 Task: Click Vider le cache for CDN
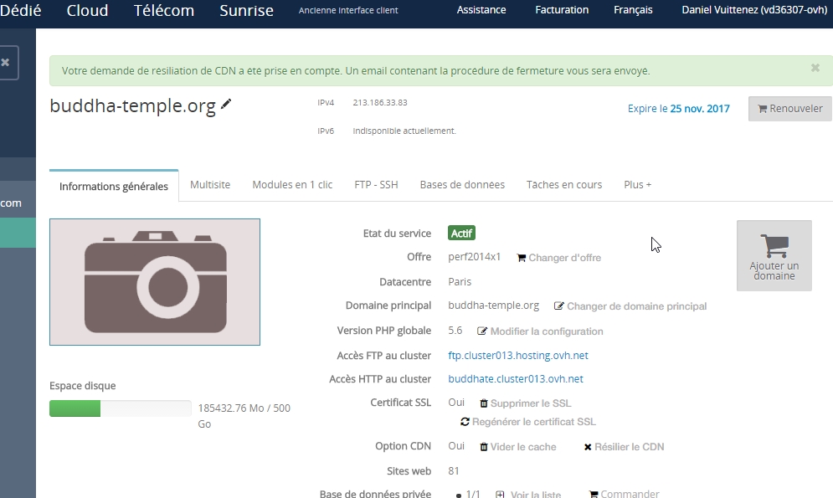pyautogui.click(x=518, y=446)
